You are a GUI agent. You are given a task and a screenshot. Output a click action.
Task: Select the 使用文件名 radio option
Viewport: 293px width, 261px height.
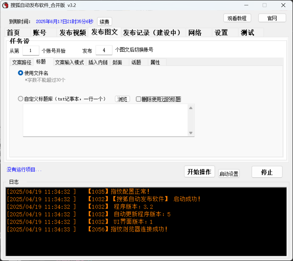click(33, 73)
